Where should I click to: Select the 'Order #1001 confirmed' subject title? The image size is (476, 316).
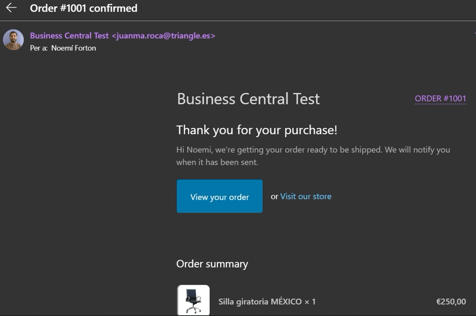pyautogui.click(x=83, y=8)
